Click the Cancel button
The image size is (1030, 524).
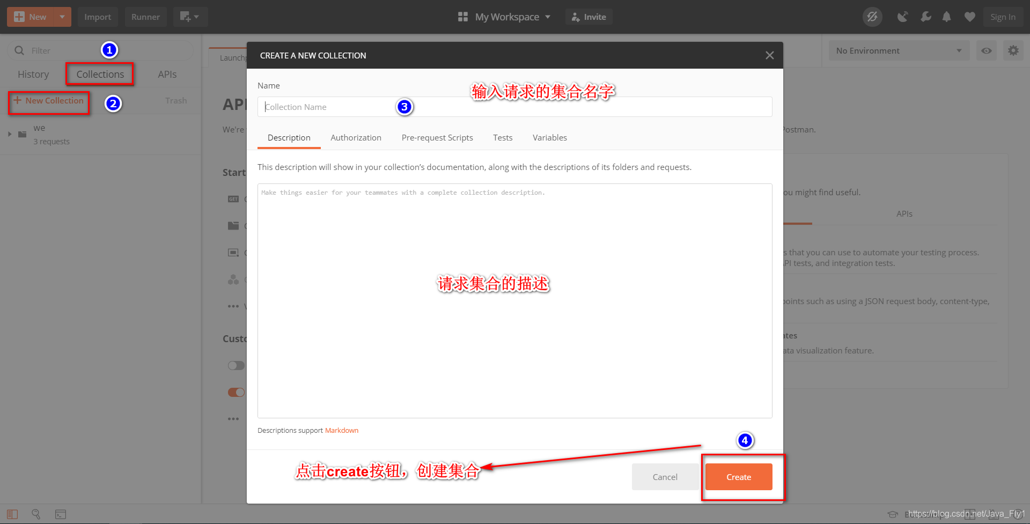[665, 477]
